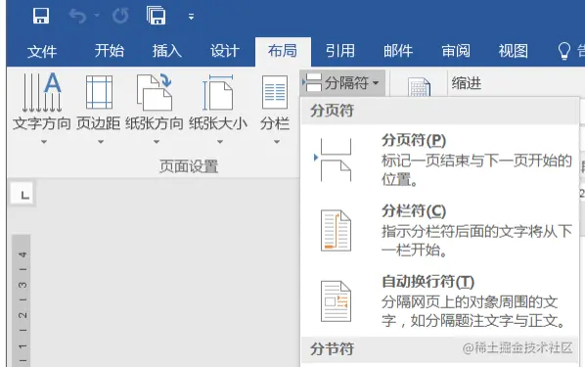Screen dimensions: 585x367
Task: Toggle the 分隔符 breaks dropdown button
Action: [x=342, y=83]
